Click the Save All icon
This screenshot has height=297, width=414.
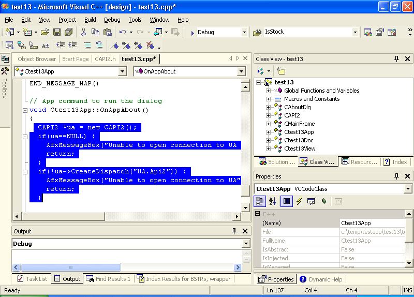pyautogui.click(x=68, y=32)
